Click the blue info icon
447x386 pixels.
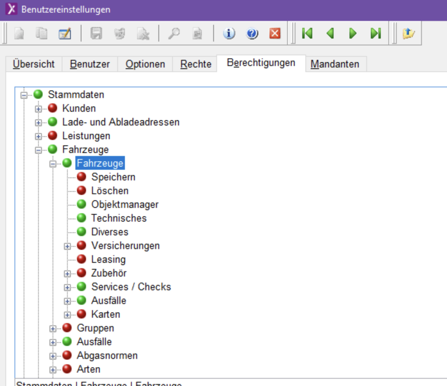pos(229,34)
